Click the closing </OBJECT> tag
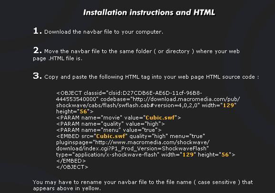The height and width of the screenshot is (193, 275). (72, 167)
